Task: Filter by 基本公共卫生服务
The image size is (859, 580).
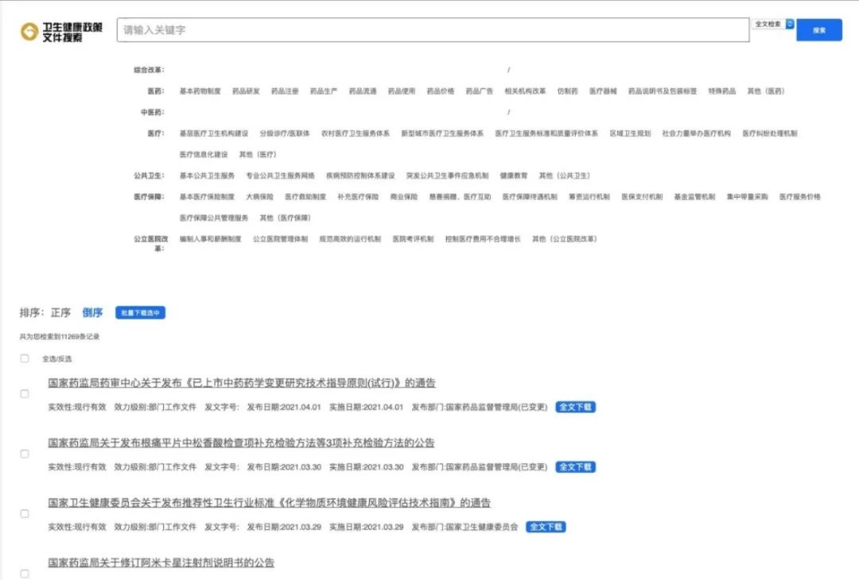Action: [207, 176]
